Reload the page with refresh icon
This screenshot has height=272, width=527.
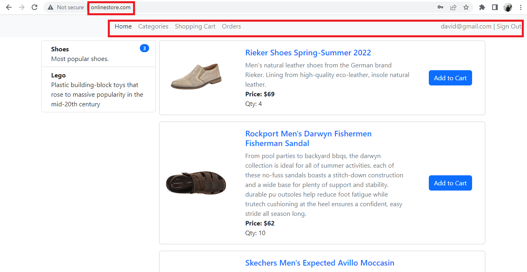34,7
